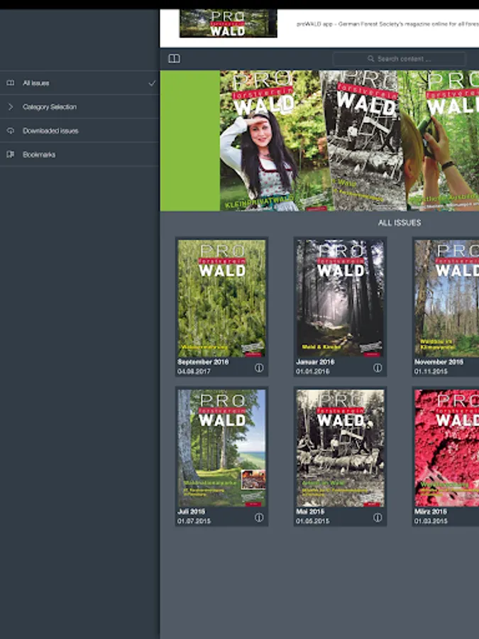Click the magnifier icon in search box
The height and width of the screenshot is (639, 479).
[x=370, y=59]
